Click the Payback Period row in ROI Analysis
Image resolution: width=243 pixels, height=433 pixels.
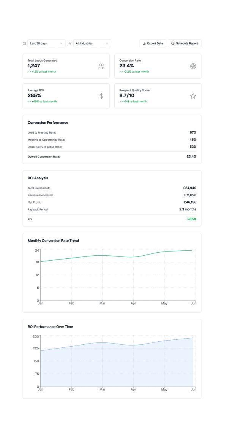point(112,209)
